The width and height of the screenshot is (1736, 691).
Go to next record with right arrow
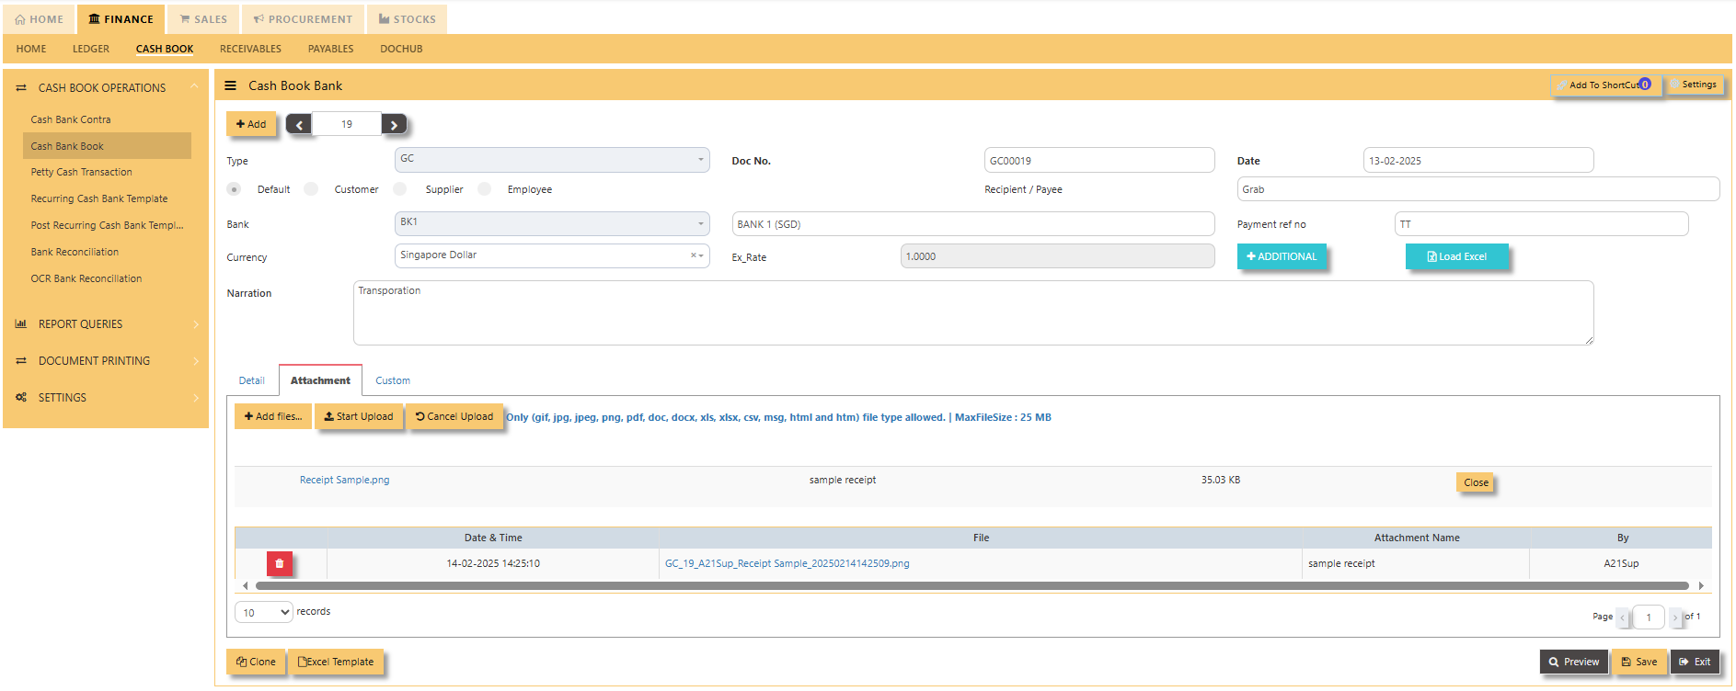pos(394,125)
